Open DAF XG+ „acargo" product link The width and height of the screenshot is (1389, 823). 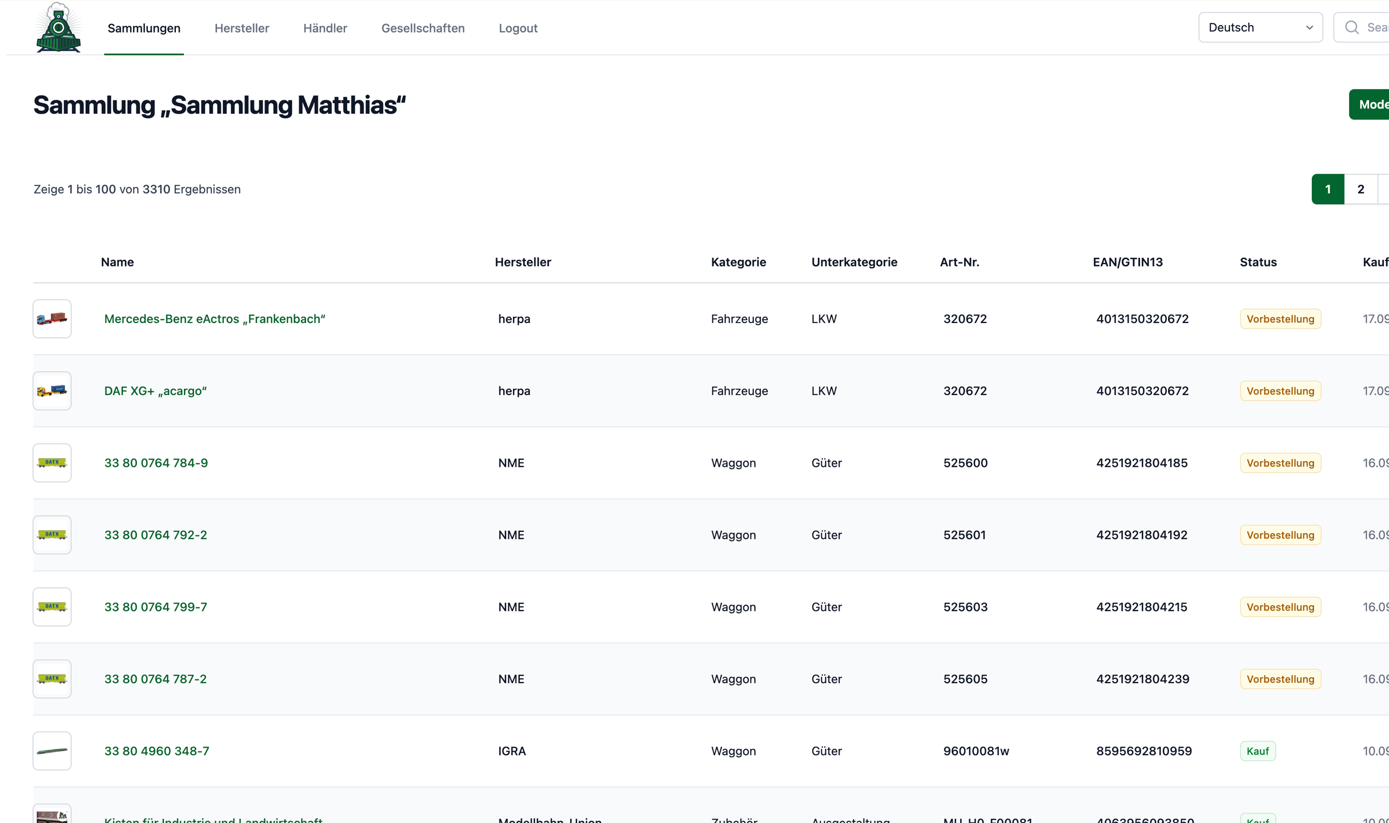click(155, 390)
